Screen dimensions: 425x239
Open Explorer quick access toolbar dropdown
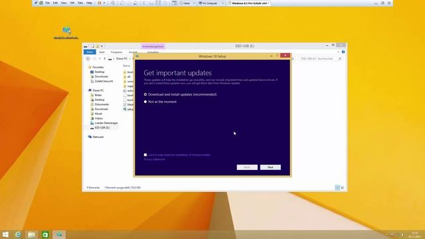tap(102, 46)
